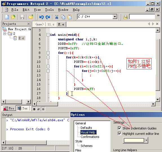Select Confirmations in the Options tree
The width and height of the screenshot is (162, 152).
click(90, 137)
